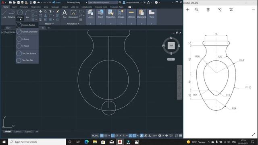This screenshot has height=145, width=258.
Task: Click the Share button
Action: point(56,2)
